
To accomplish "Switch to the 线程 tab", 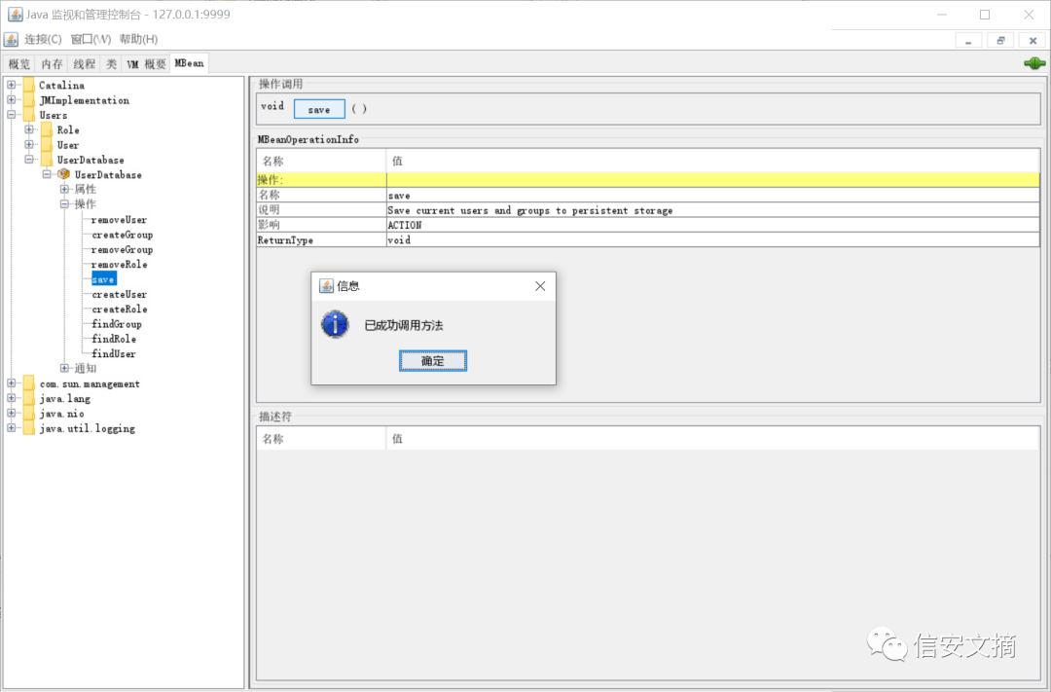I will point(85,63).
